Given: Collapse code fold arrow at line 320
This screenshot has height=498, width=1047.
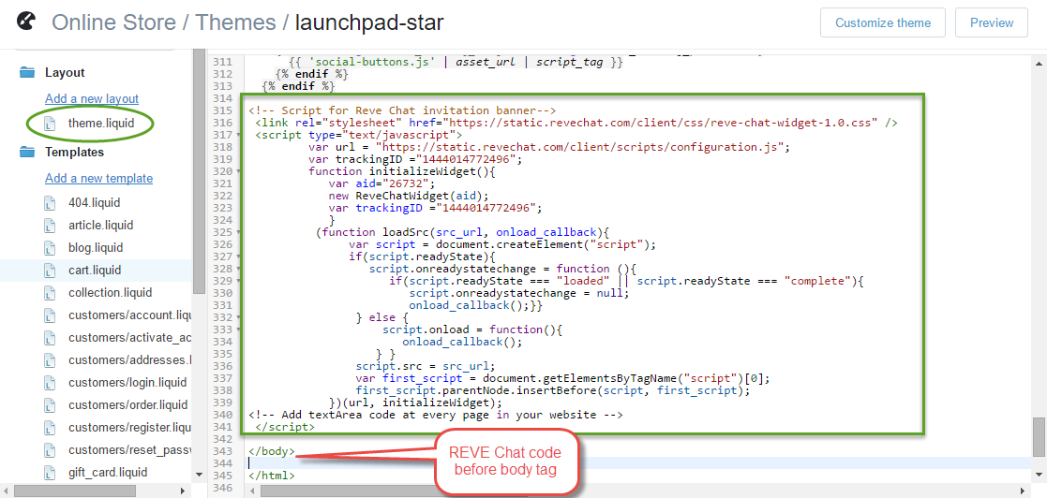Looking at the screenshot, I should [x=239, y=171].
